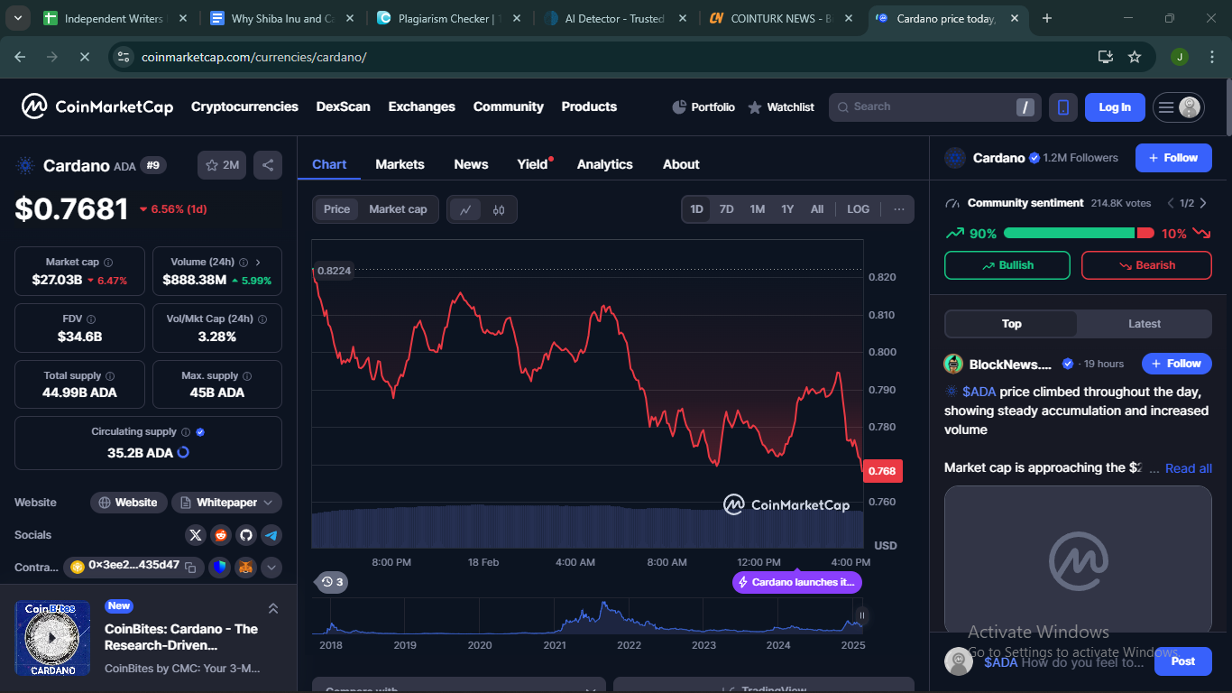Share Cardano page via share icon

[x=267, y=165]
